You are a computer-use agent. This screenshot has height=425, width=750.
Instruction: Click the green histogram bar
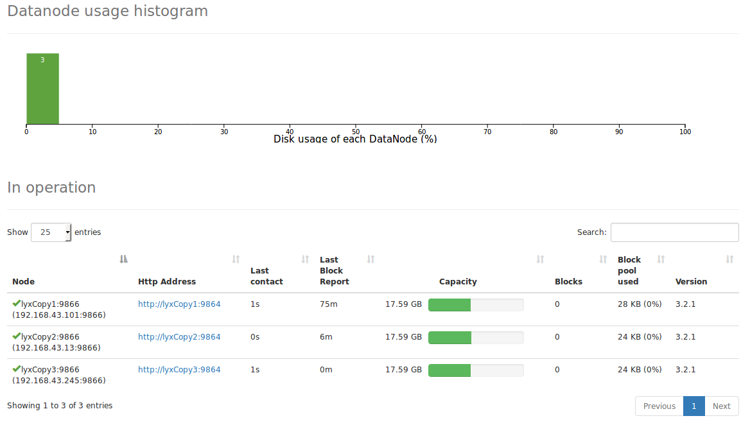point(42,89)
